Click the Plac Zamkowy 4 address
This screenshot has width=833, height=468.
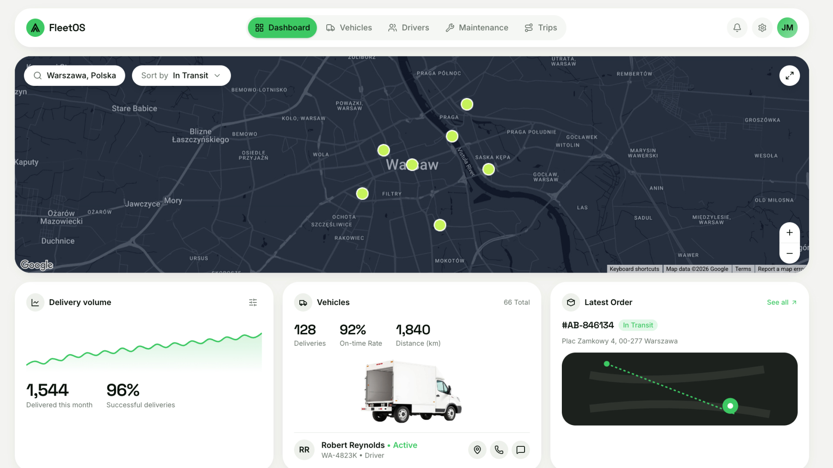point(620,341)
